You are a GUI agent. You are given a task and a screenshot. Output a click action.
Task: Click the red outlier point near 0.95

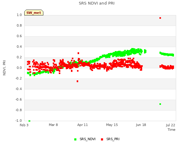tap(160, 18)
